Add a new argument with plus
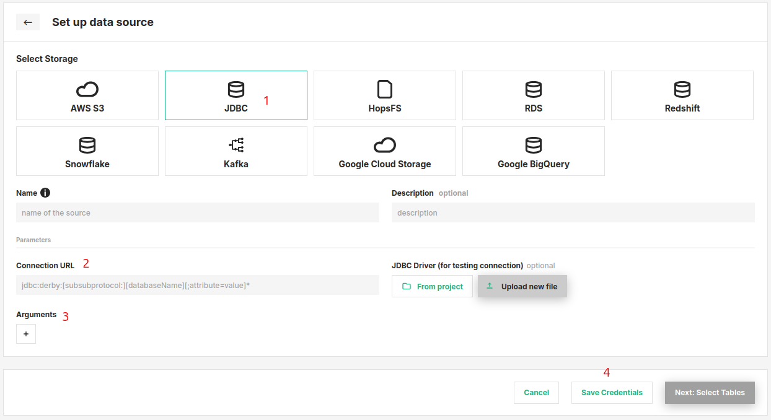 pyautogui.click(x=26, y=334)
